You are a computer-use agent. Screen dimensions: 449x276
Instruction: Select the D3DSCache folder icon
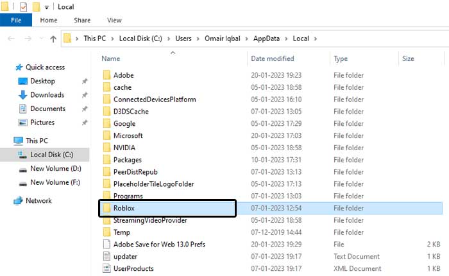point(106,111)
